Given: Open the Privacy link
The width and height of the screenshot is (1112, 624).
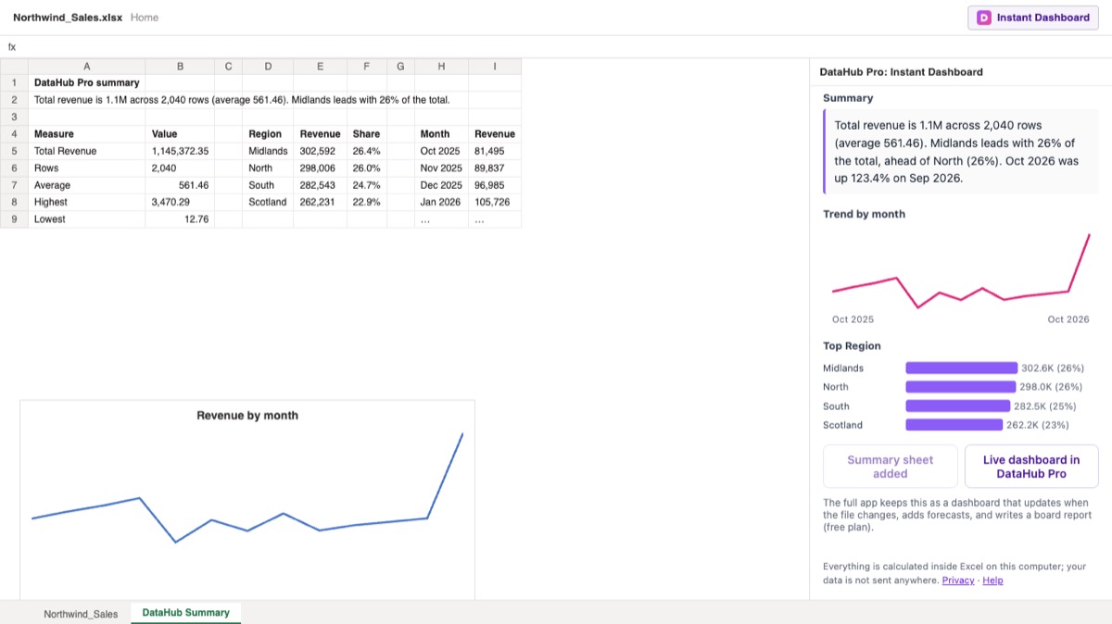Looking at the screenshot, I should (x=958, y=580).
